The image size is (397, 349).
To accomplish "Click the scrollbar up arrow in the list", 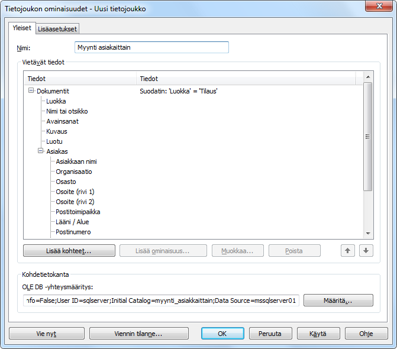I will point(368,77).
